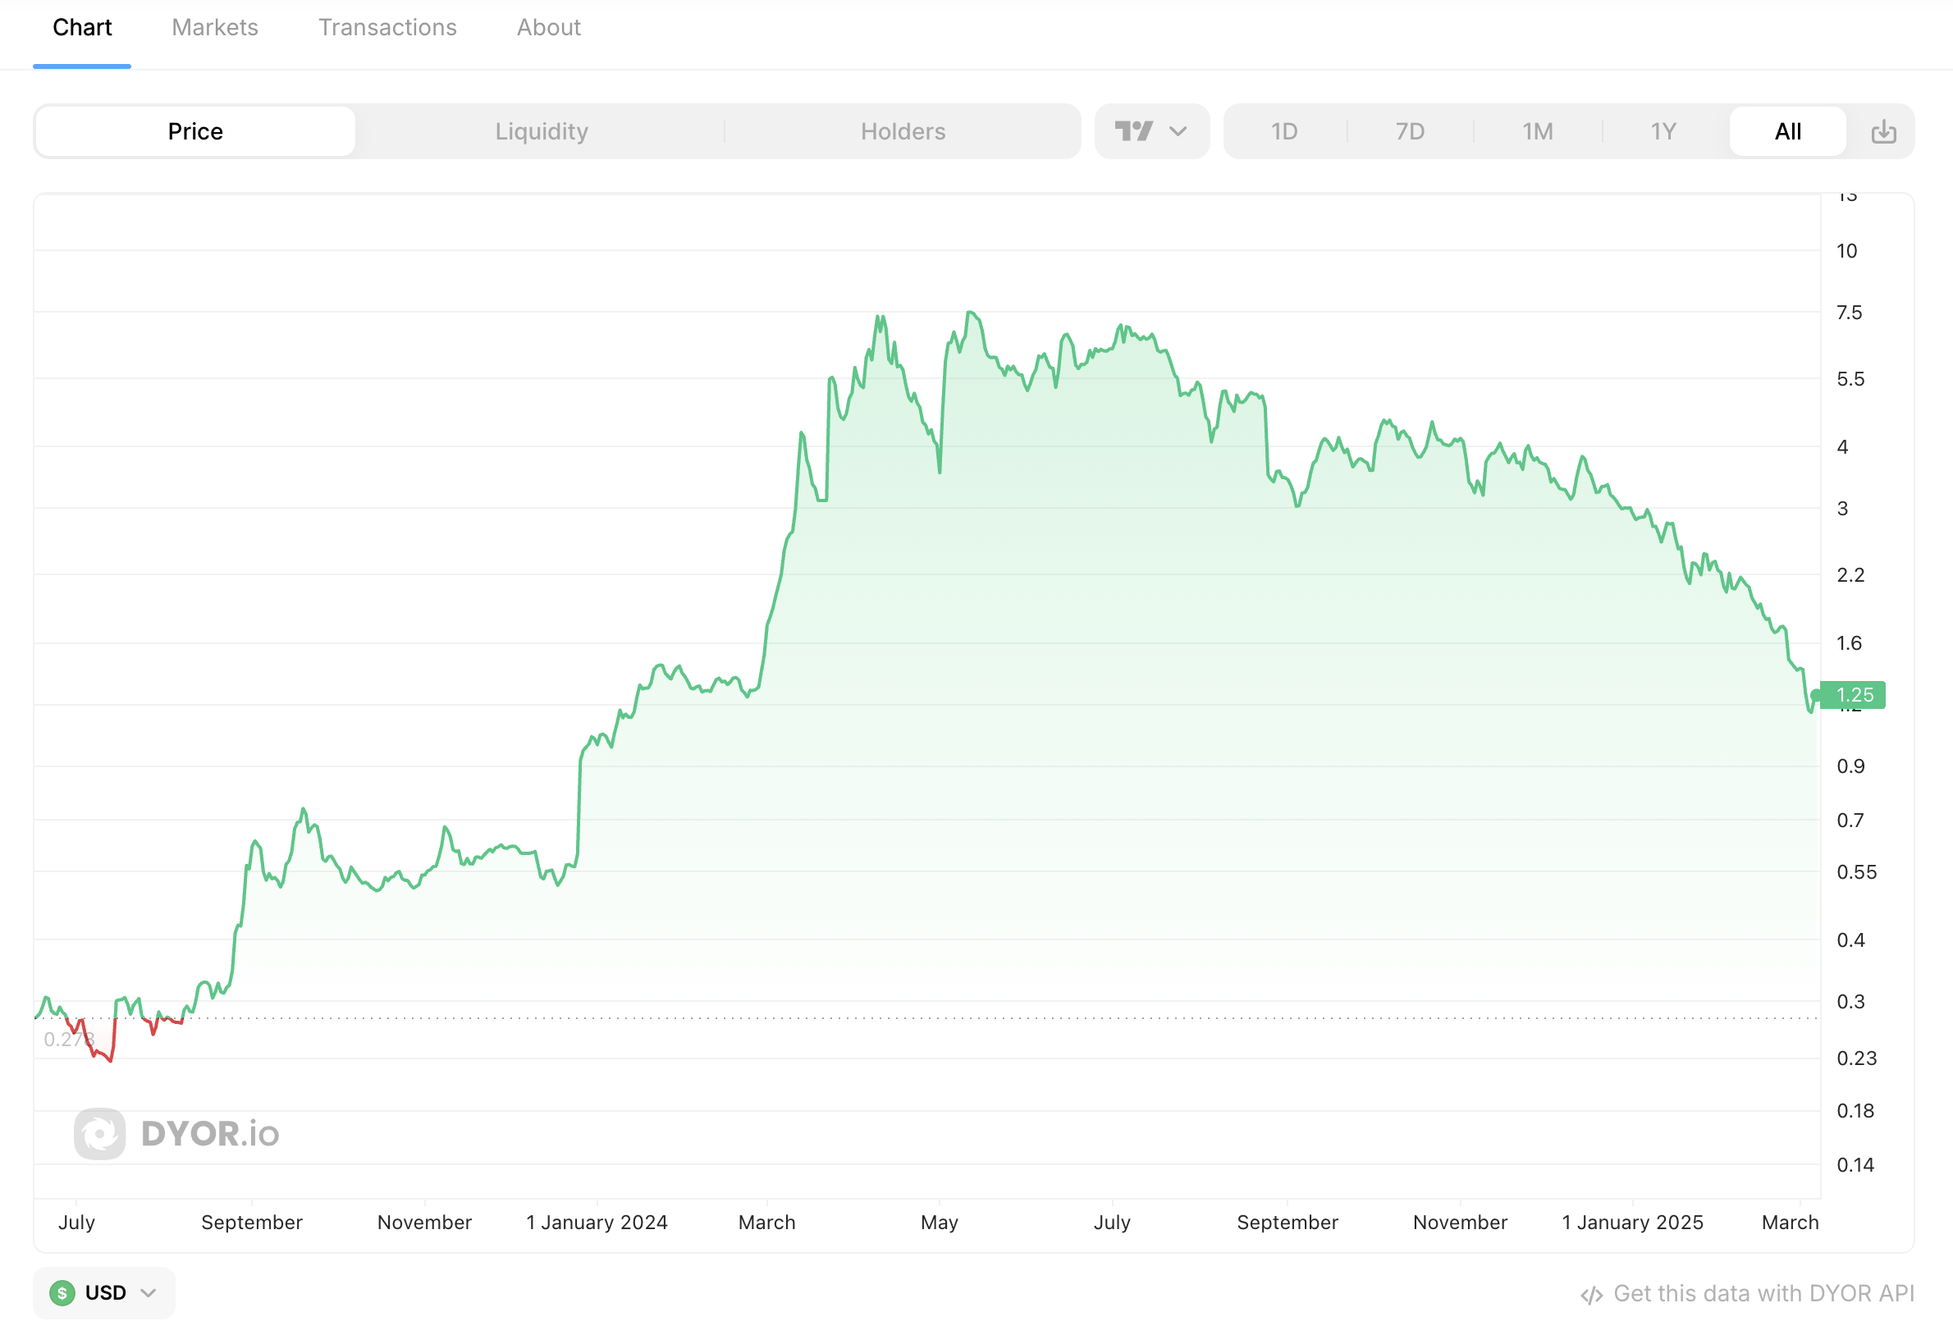Image resolution: width=1953 pixels, height=1344 pixels.
Task: Choose the 1Y time range
Action: click(1663, 131)
